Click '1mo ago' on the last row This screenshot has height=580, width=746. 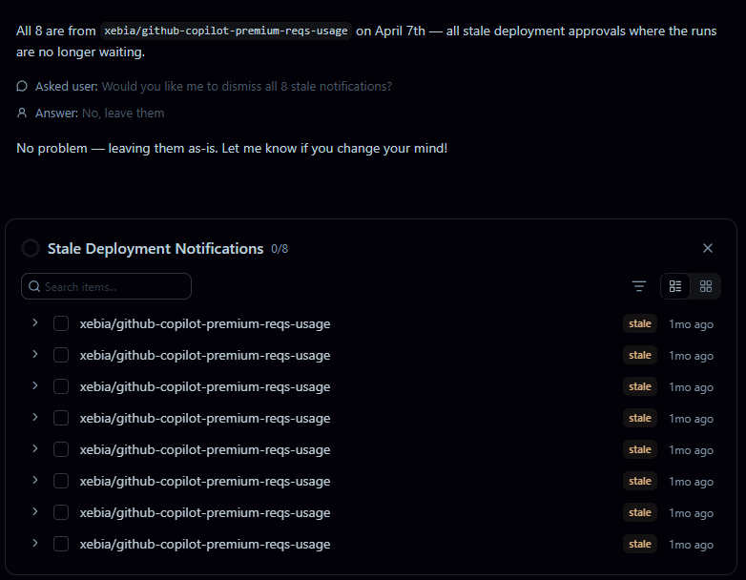click(691, 545)
